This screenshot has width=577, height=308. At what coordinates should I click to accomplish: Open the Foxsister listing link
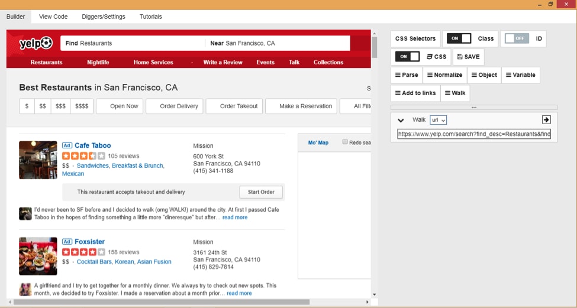pyautogui.click(x=90, y=242)
